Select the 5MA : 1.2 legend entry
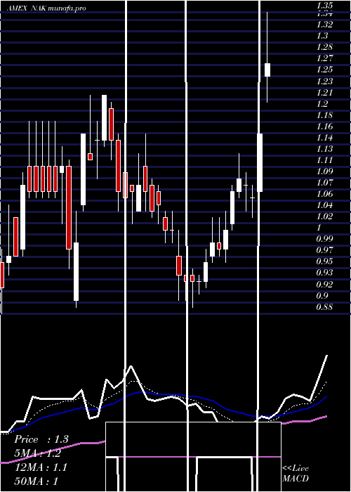 pyautogui.click(x=38, y=453)
